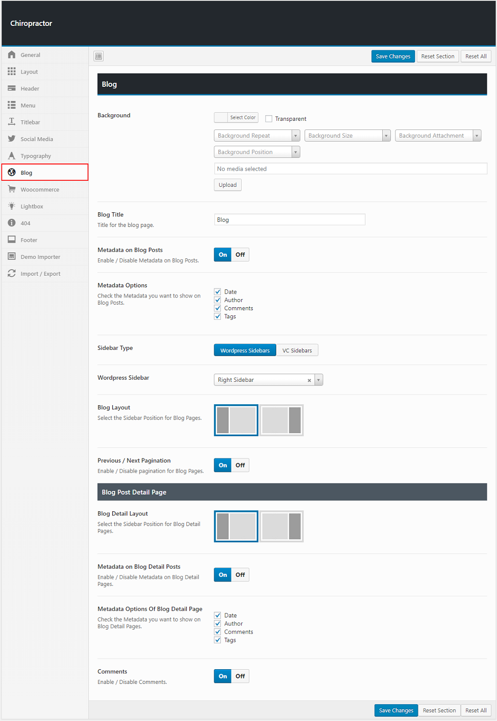
Task: Click the General home icon in sidebar
Action: [x=12, y=55]
